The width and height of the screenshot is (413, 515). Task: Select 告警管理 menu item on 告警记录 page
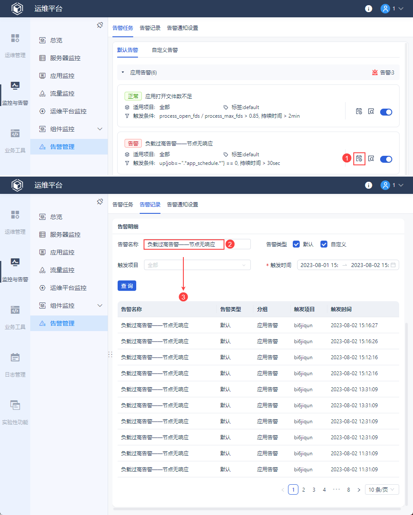tap(69, 323)
